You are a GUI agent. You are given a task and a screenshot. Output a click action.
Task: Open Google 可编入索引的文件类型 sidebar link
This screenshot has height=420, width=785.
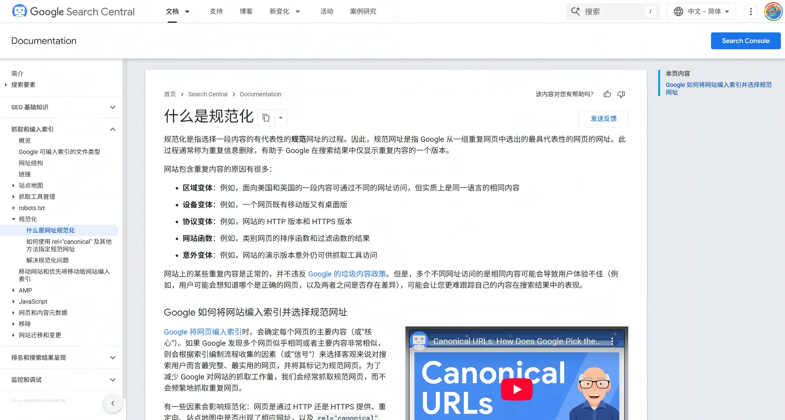59,152
